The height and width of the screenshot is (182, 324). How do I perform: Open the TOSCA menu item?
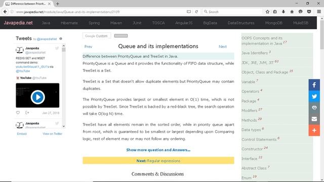click(158, 23)
